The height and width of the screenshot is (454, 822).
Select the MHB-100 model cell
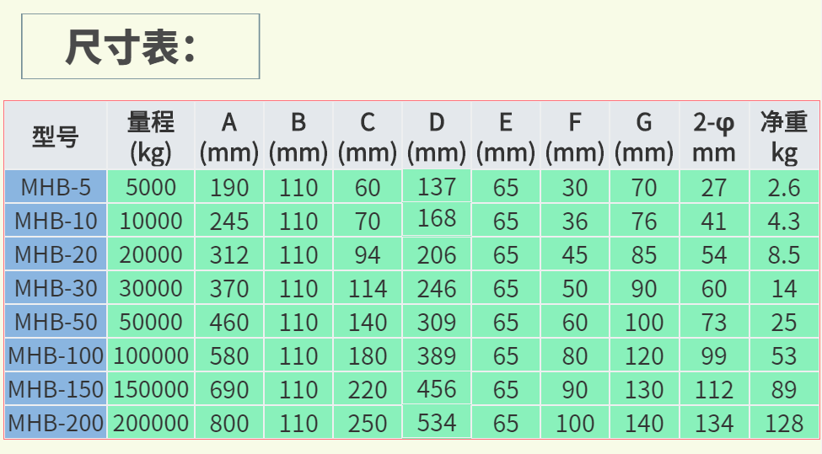(x=56, y=355)
